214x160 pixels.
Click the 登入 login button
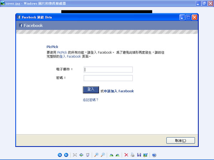(x=91, y=90)
